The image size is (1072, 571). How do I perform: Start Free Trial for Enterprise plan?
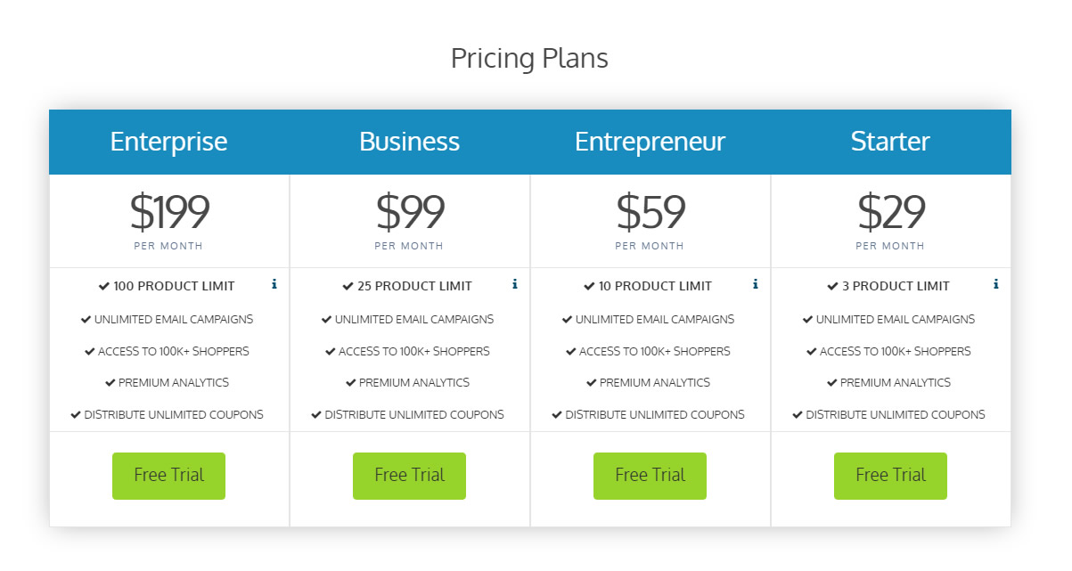pyautogui.click(x=168, y=476)
